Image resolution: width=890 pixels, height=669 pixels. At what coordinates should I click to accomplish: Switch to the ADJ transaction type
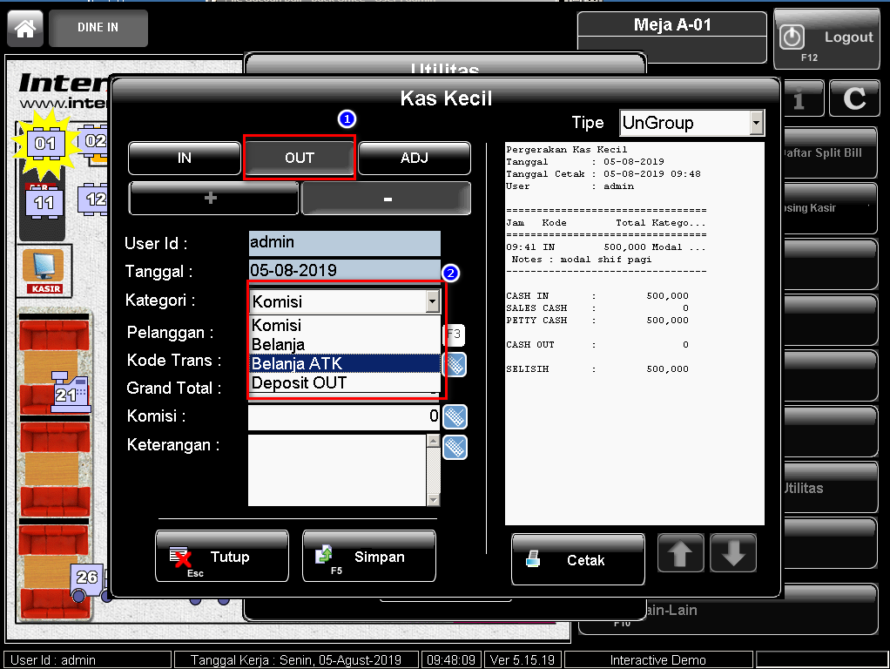tap(415, 159)
